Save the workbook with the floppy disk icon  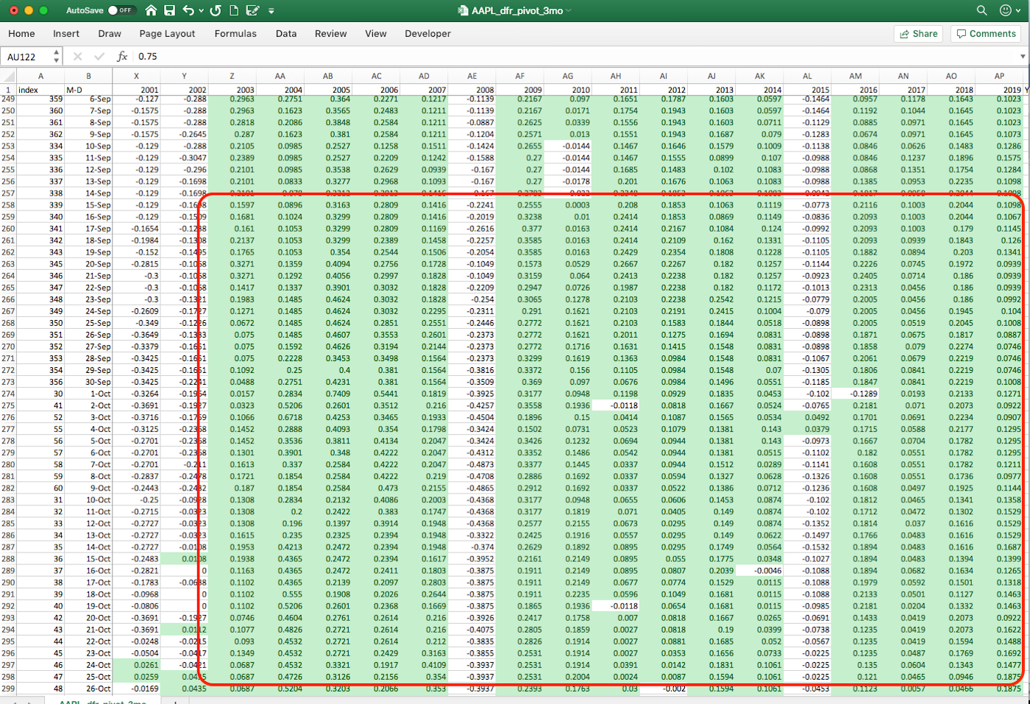pyautogui.click(x=170, y=10)
